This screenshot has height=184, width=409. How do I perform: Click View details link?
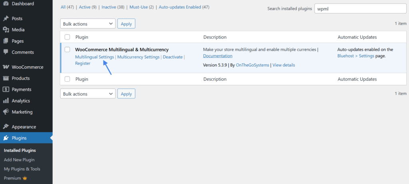284,65
